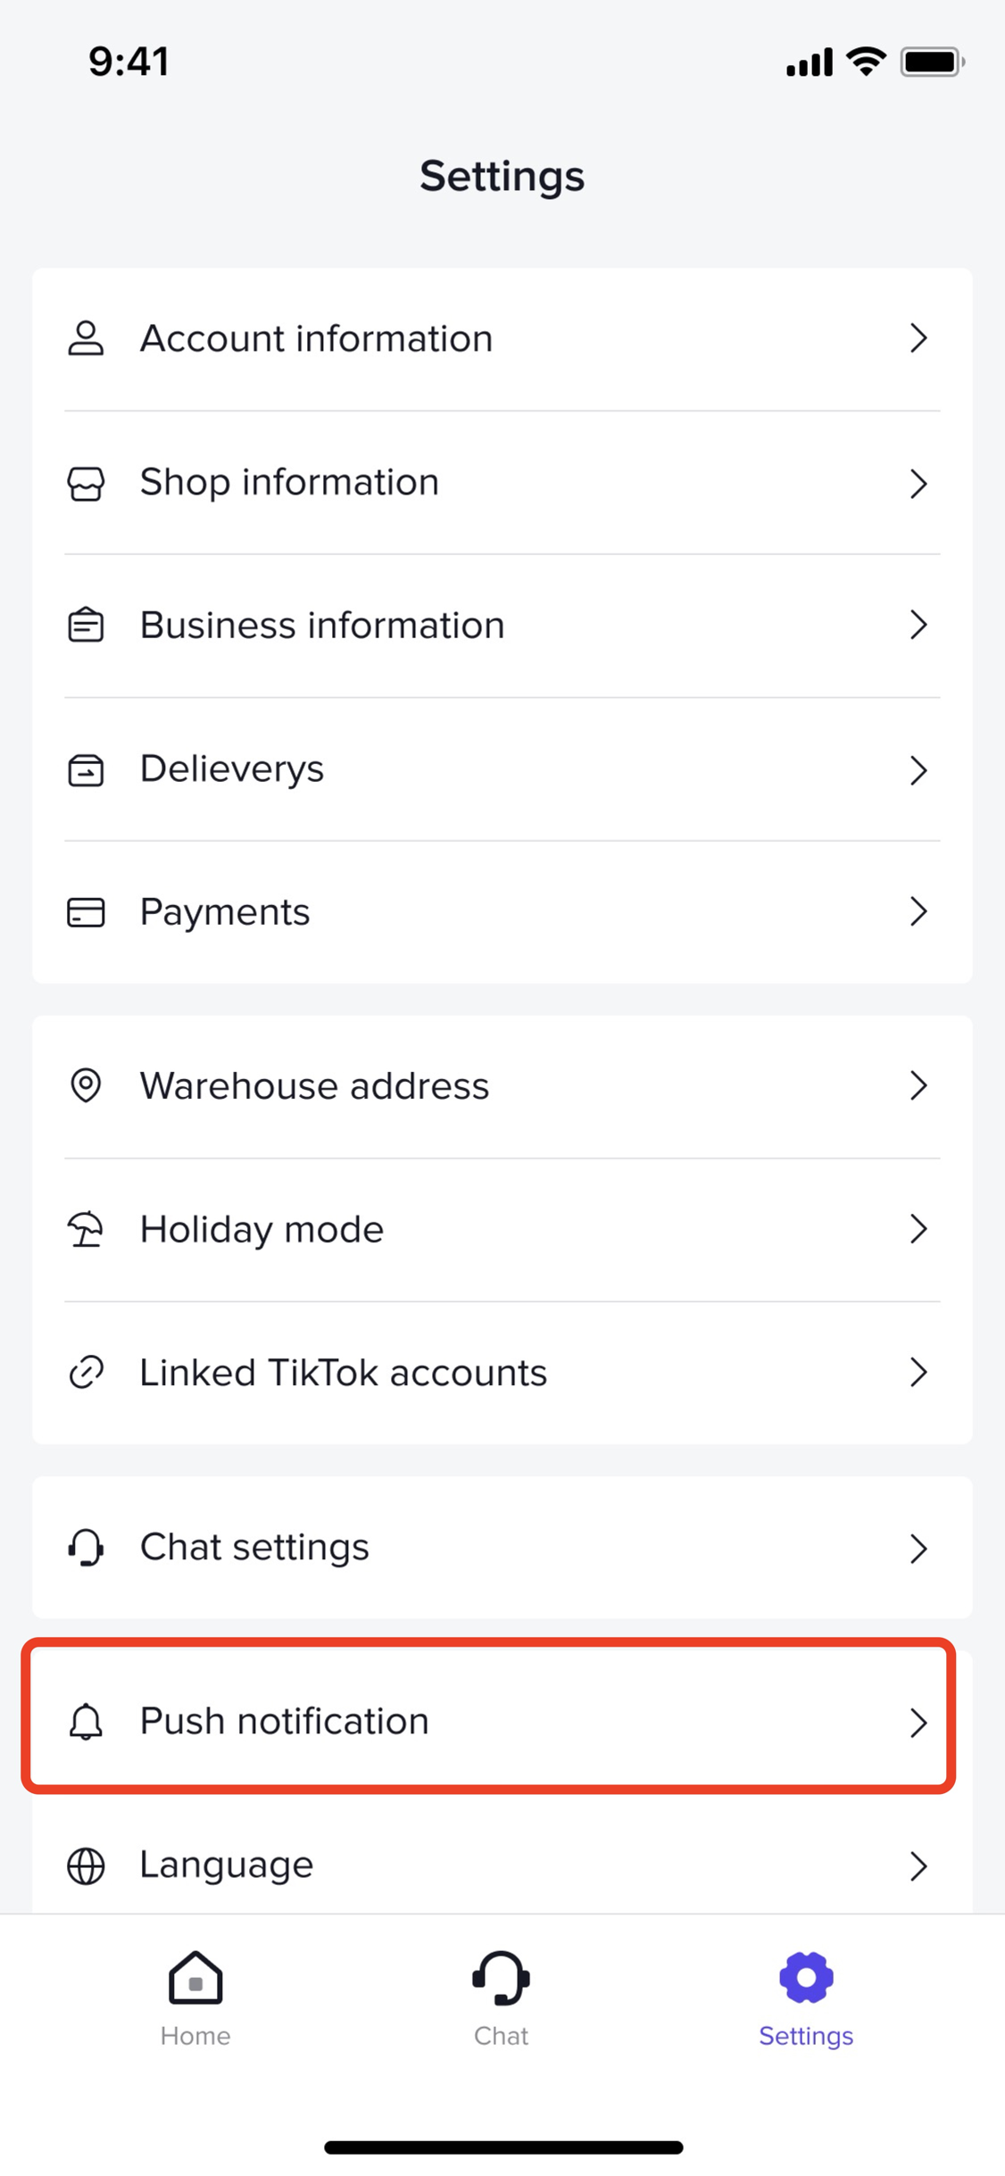1005x2176 pixels.
Task: Expand the Chat settings chevron
Action: coord(918,1549)
